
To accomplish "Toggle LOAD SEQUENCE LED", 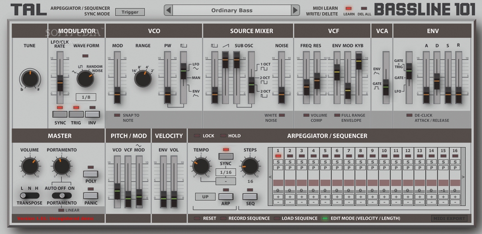I will click(277, 218).
